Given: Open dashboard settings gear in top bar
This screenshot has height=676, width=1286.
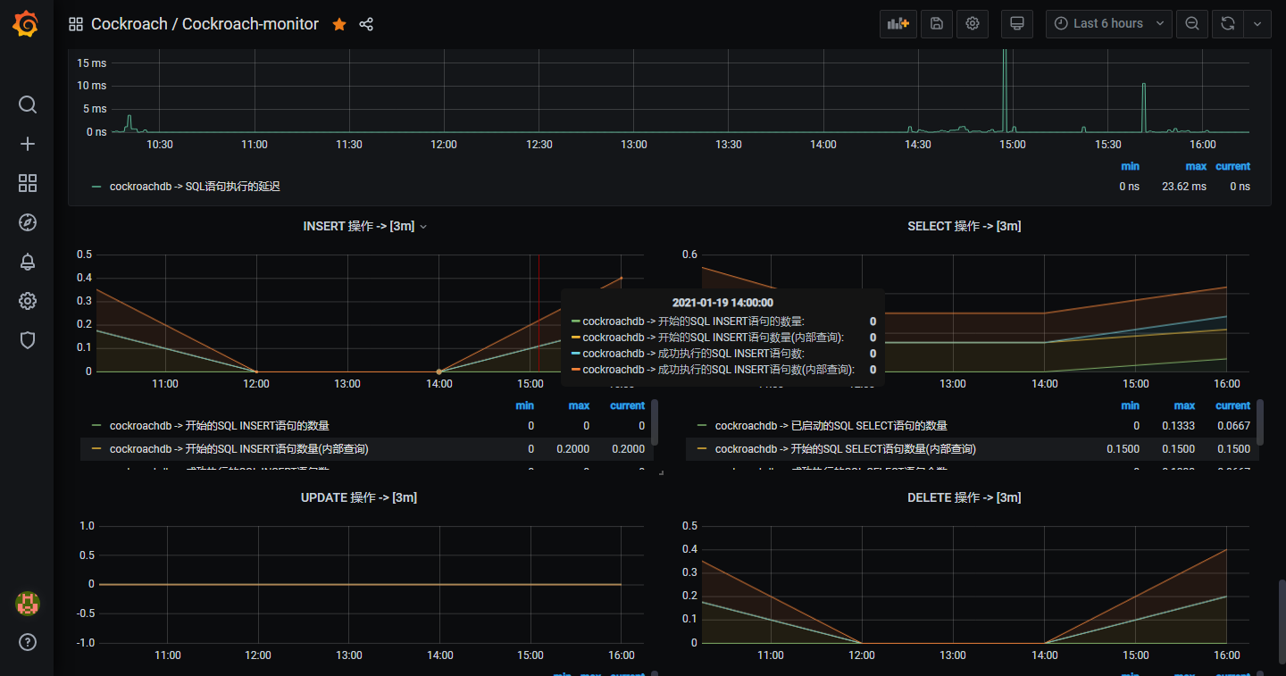Looking at the screenshot, I should 973,24.
